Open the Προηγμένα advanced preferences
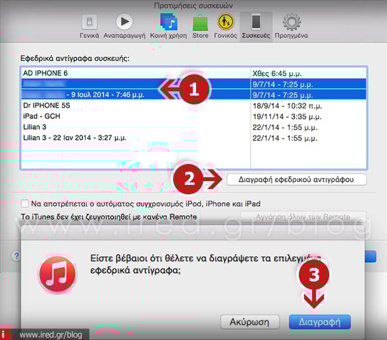This screenshot has width=387, height=340. click(291, 27)
